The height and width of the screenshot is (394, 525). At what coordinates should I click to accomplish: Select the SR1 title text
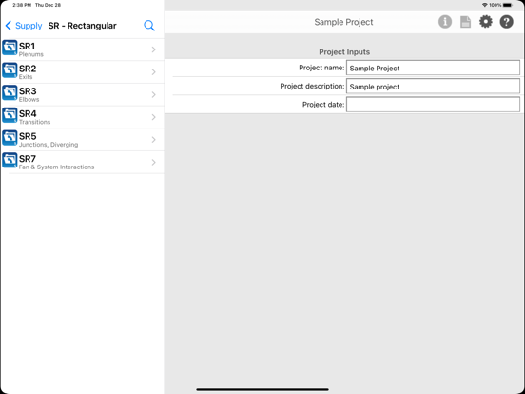pos(28,46)
